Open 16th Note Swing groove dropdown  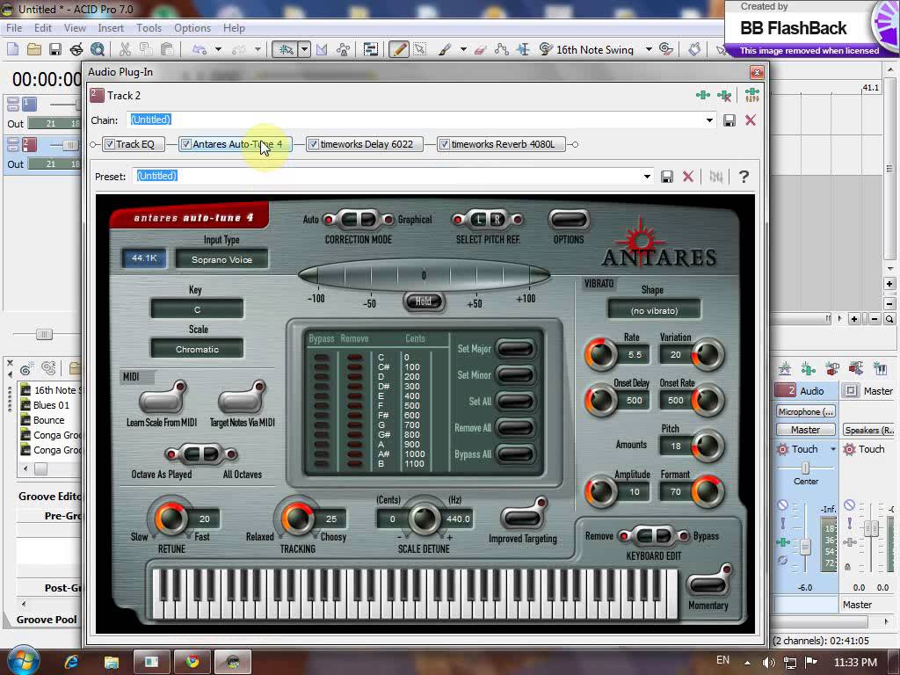(649, 50)
